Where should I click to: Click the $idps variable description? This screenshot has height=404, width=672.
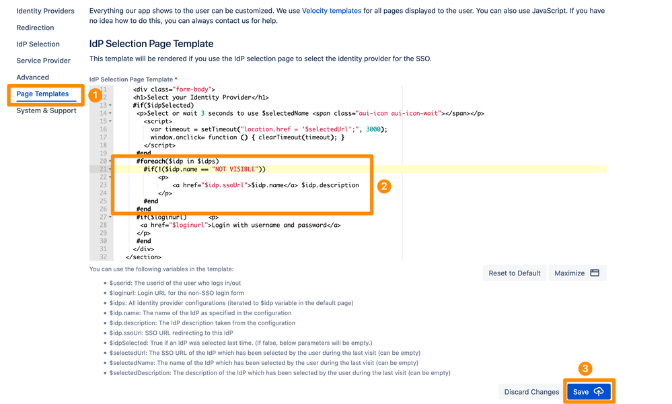pyautogui.click(x=231, y=303)
